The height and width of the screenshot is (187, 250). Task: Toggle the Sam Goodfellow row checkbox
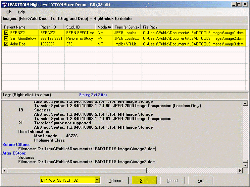[6, 38]
